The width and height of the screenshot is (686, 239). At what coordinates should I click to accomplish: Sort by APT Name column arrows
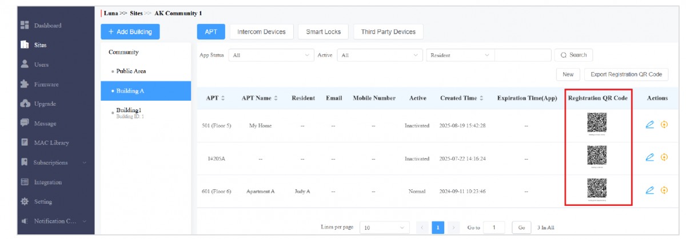click(276, 98)
